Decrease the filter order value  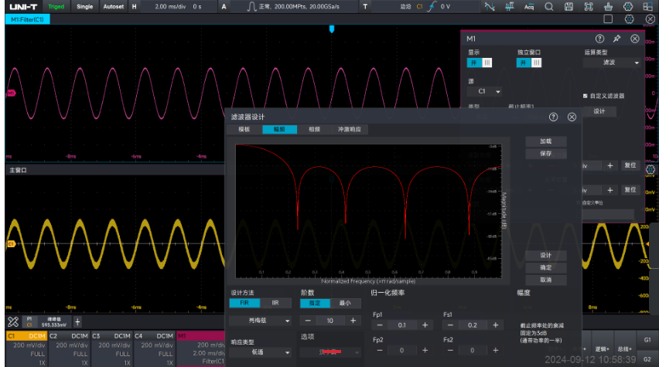308,321
